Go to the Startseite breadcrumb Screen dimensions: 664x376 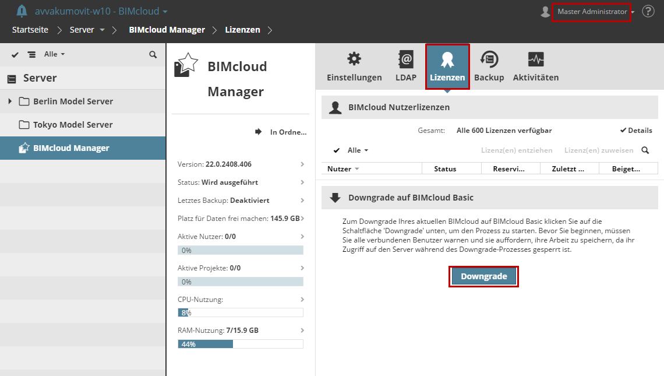coord(30,30)
